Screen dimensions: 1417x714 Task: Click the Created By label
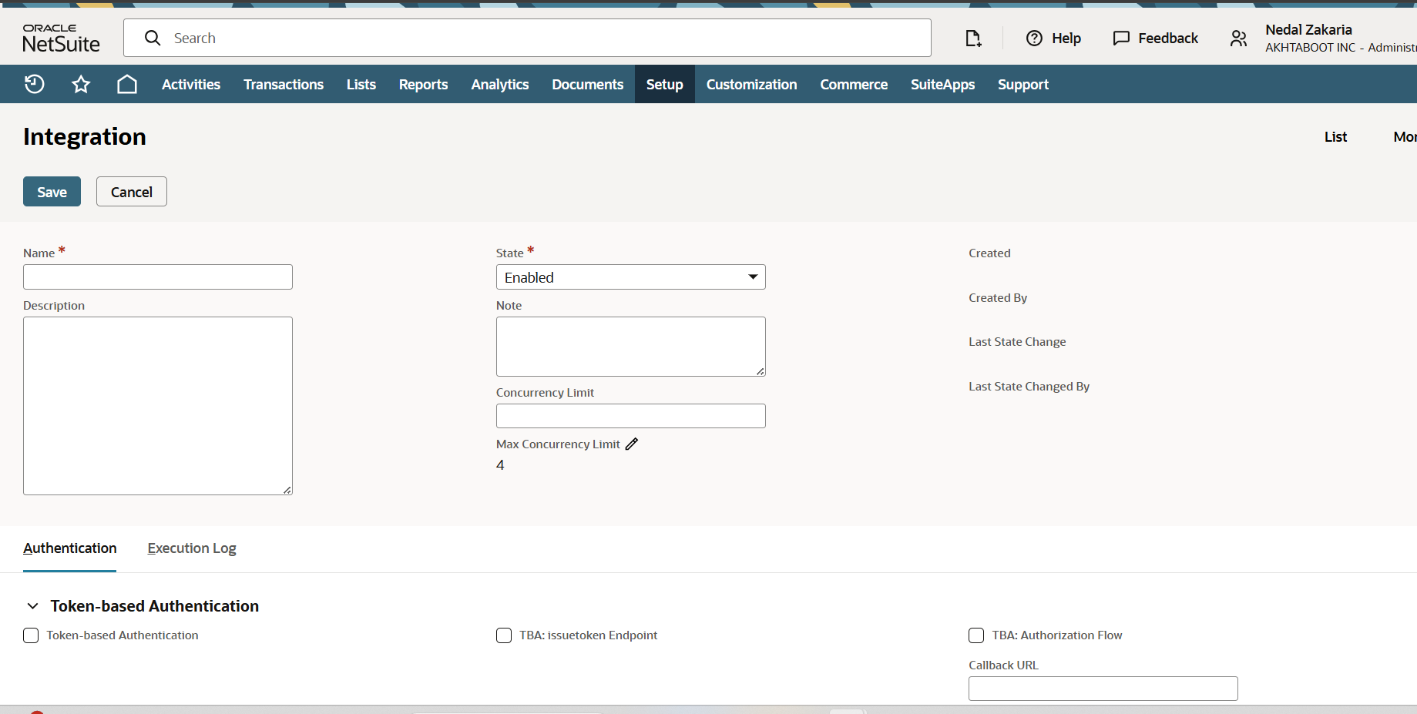coord(998,297)
